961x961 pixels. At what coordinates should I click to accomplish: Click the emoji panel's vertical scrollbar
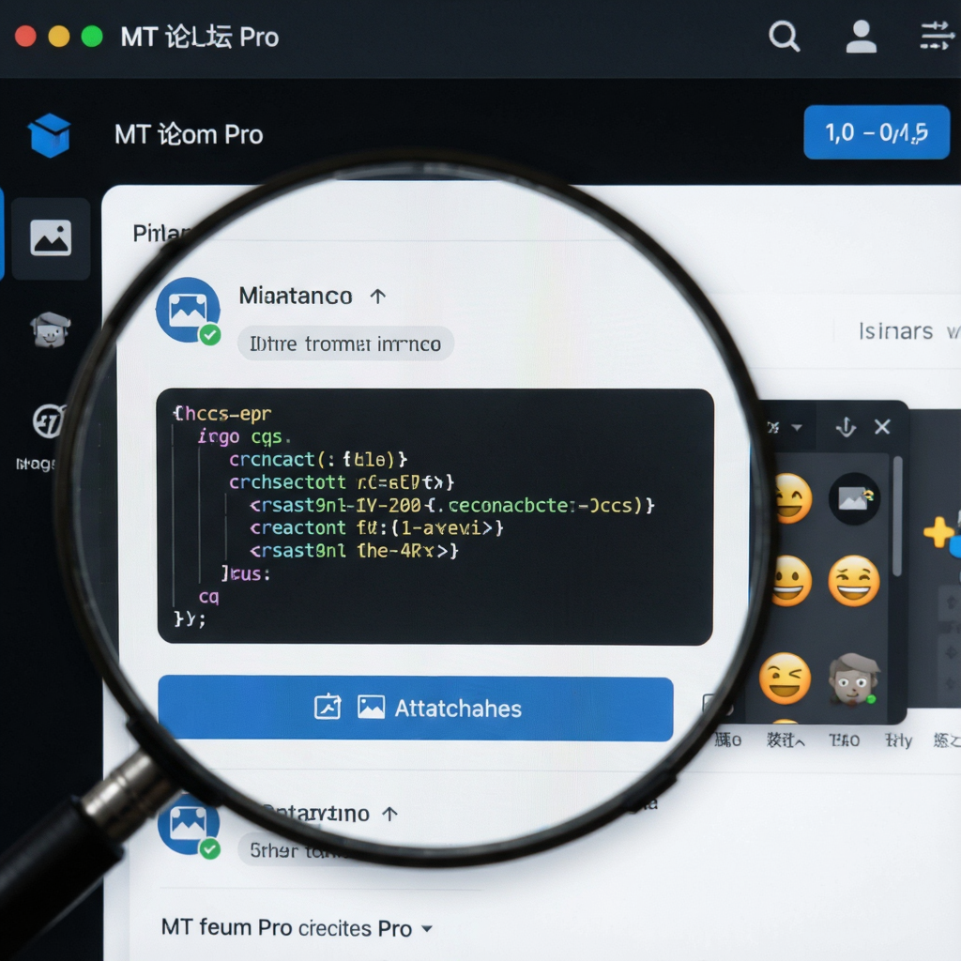(897, 516)
